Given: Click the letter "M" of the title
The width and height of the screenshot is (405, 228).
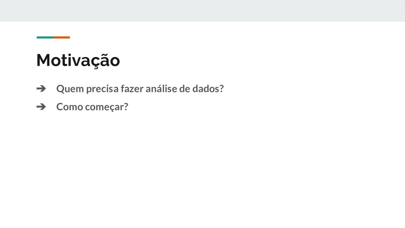Looking at the screenshot, I should click(44, 60).
